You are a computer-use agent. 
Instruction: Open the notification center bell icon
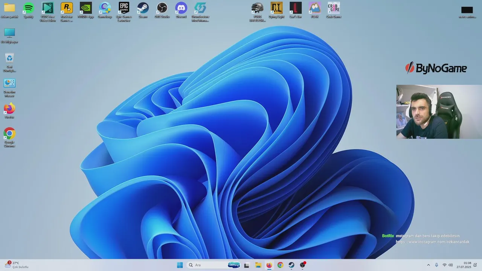point(475,265)
